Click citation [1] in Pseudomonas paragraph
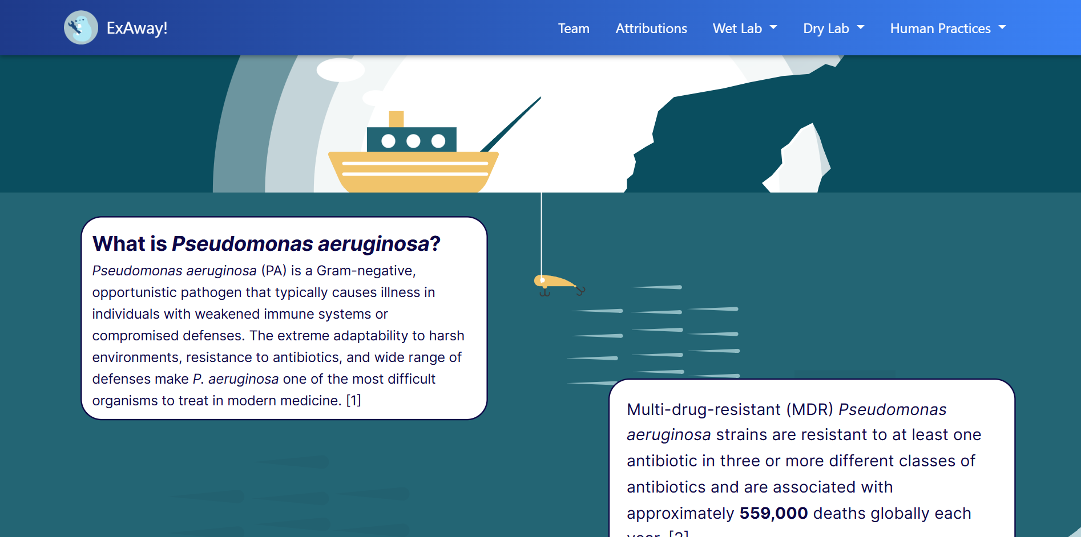The height and width of the screenshot is (537, 1081). pyautogui.click(x=353, y=401)
